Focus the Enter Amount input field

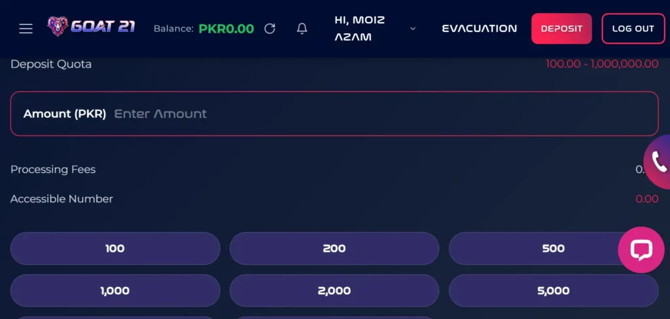[385, 114]
